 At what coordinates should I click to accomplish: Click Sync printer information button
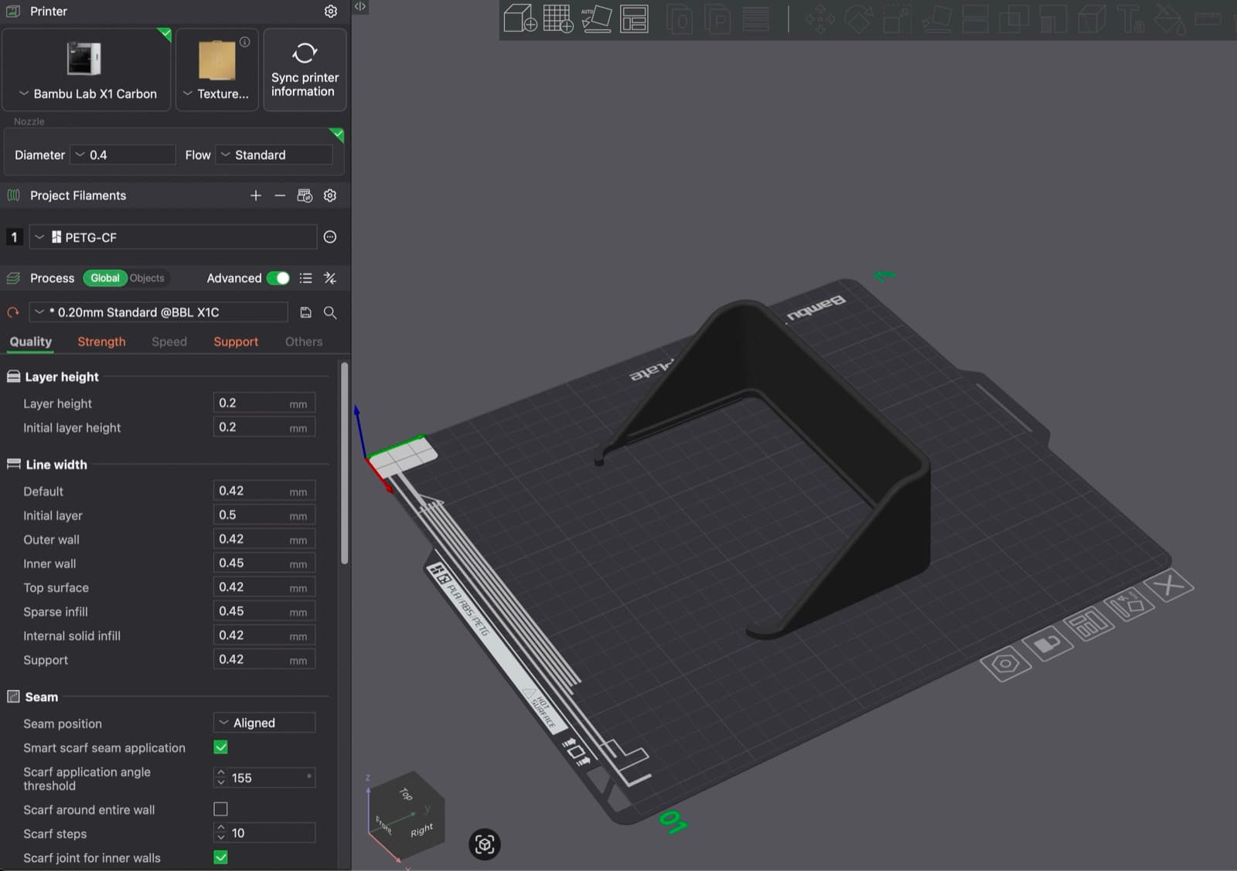(305, 70)
